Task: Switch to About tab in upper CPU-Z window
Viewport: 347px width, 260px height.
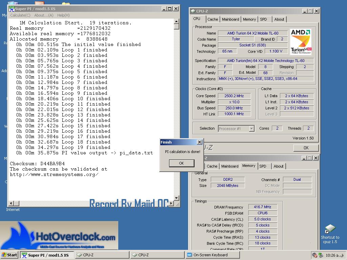Action: [x=279, y=19]
